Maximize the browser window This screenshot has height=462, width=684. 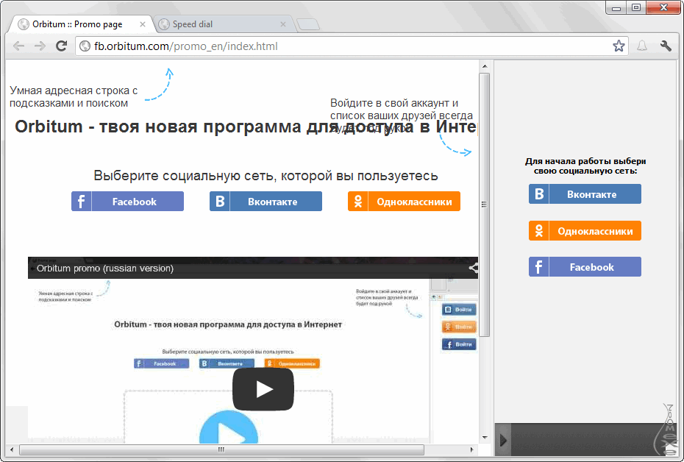pyautogui.click(x=636, y=8)
